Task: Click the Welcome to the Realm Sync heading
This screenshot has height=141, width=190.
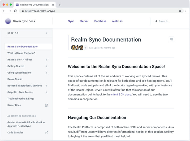Action: [x=116, y=67]
